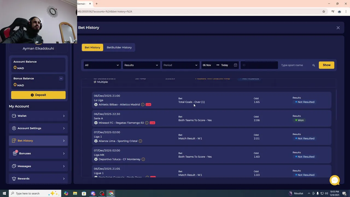The image size is (350, 197).
Task: Select the 06 Nov start date
Action: click(207, 65)
